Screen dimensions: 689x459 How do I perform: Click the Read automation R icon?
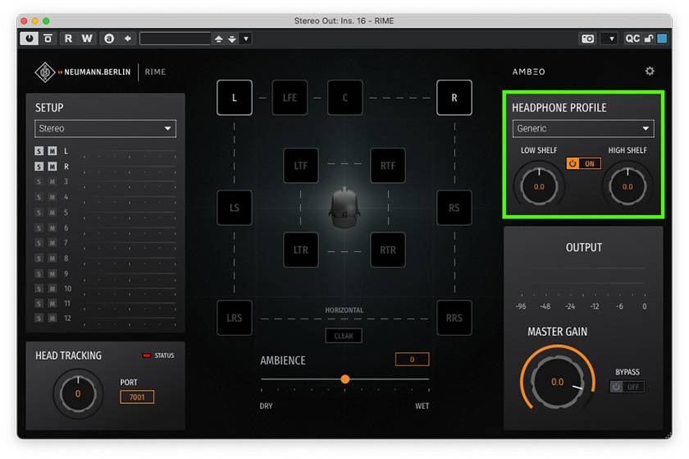(68, 39)
